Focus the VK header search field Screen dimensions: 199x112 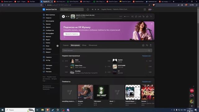pyautogui.click(x=72, y=9)
